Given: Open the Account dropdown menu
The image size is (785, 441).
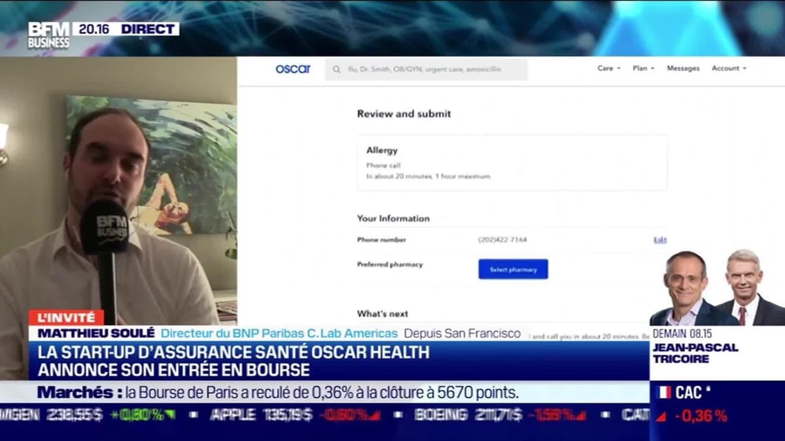Looking at the screenshot, I should pos(729,68).
